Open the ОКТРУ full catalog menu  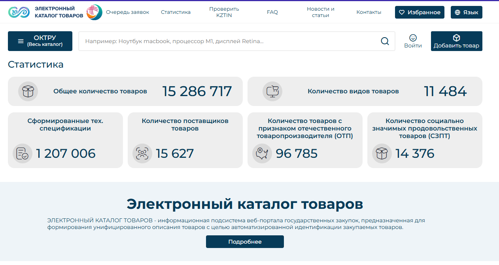tap(40, 41)
